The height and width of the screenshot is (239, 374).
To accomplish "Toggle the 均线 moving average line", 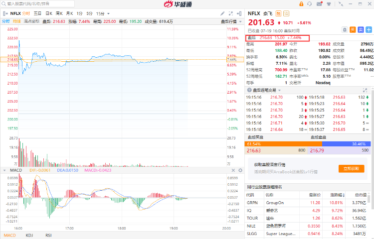I will coord(17,21).
